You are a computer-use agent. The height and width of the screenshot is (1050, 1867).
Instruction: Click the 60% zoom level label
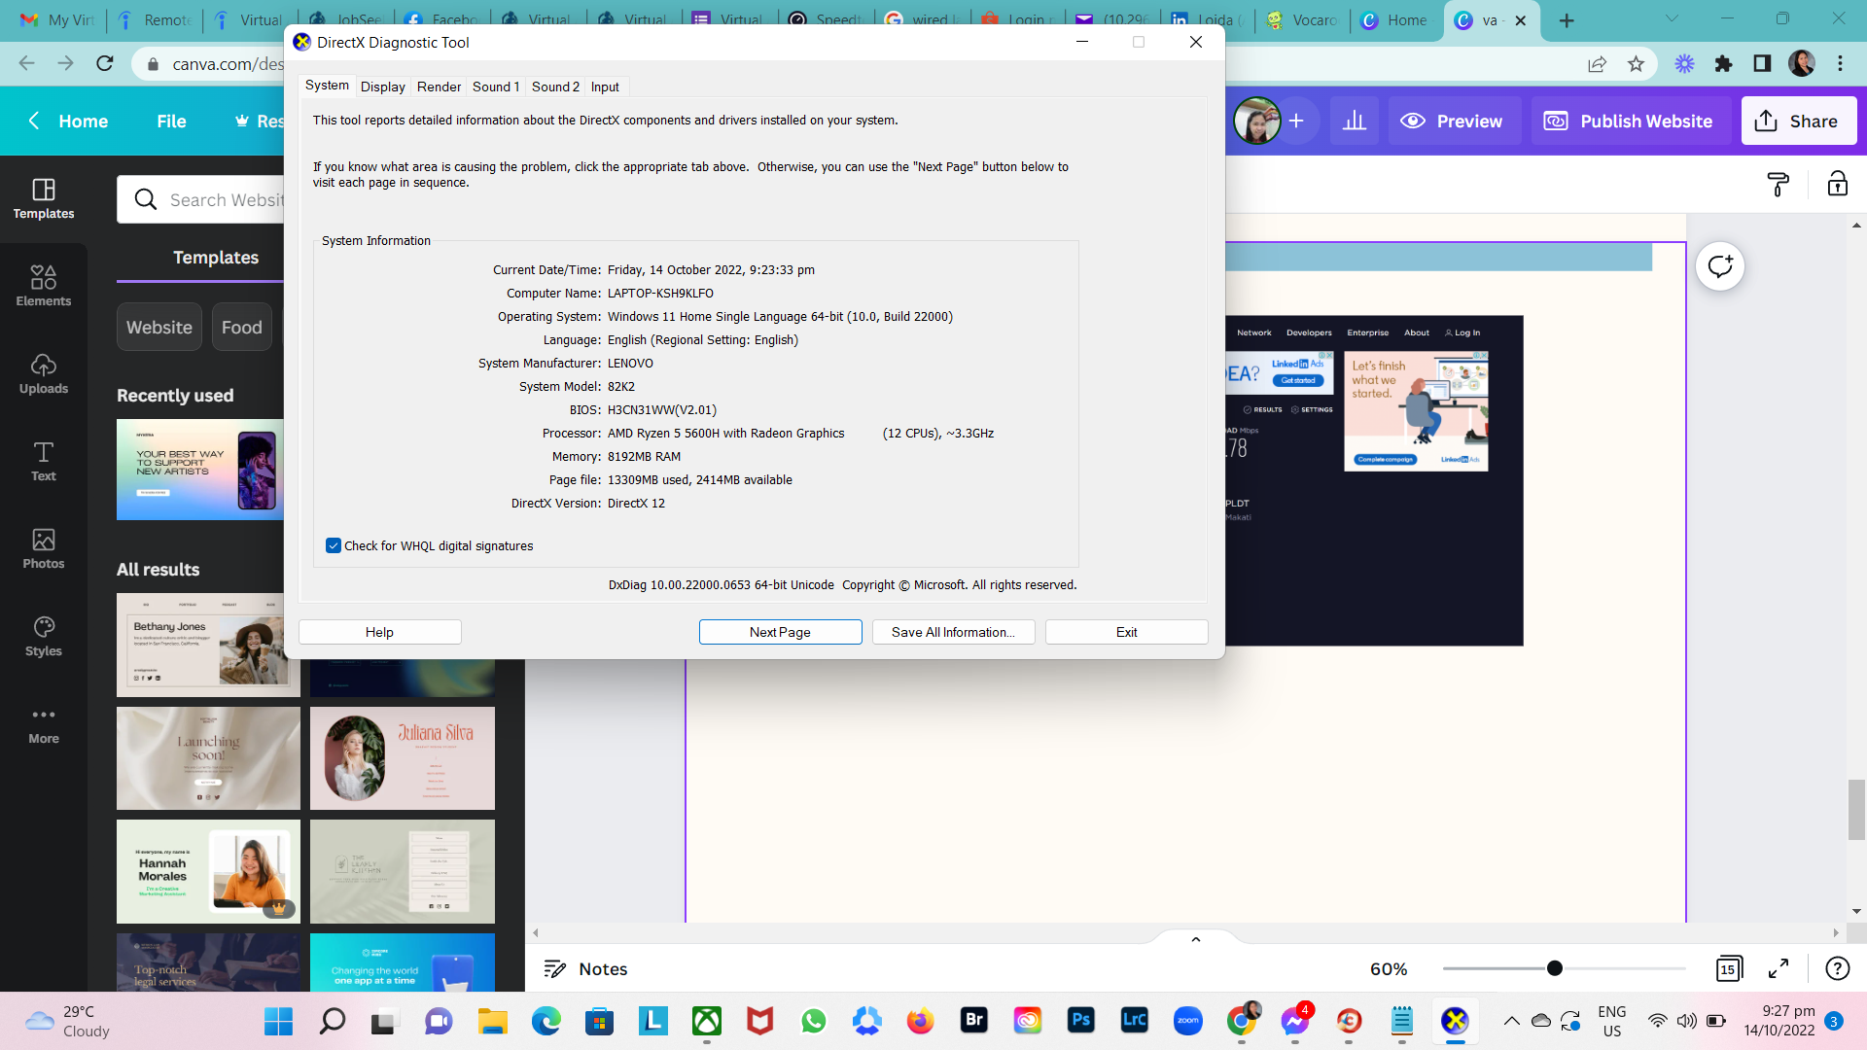tap(1389, 968)
